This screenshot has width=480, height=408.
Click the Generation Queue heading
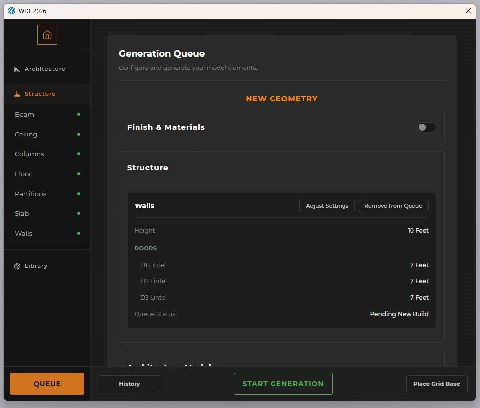[x=162, y=53]
